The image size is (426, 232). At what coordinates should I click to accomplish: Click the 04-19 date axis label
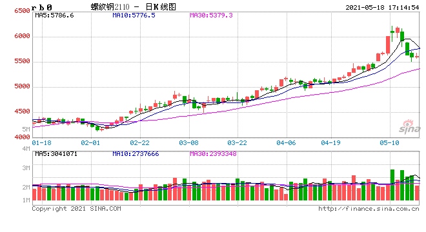[330, 142]
